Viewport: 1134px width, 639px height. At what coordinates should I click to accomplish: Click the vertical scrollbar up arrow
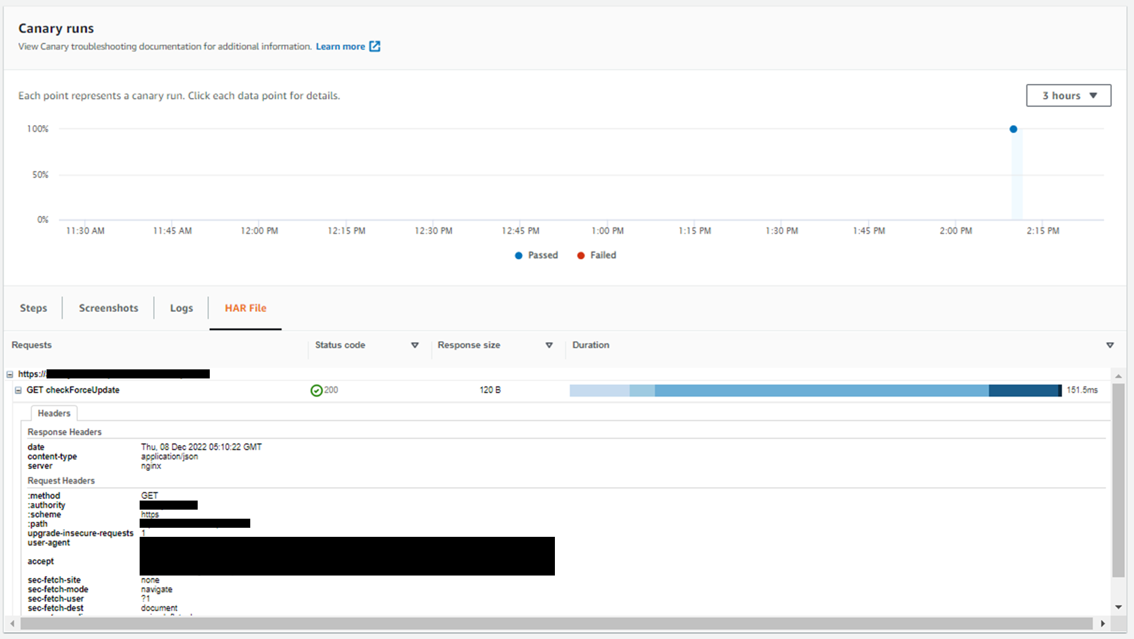1118,376
